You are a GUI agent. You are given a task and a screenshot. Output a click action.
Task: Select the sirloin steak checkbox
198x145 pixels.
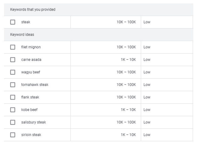pos(13,135)
